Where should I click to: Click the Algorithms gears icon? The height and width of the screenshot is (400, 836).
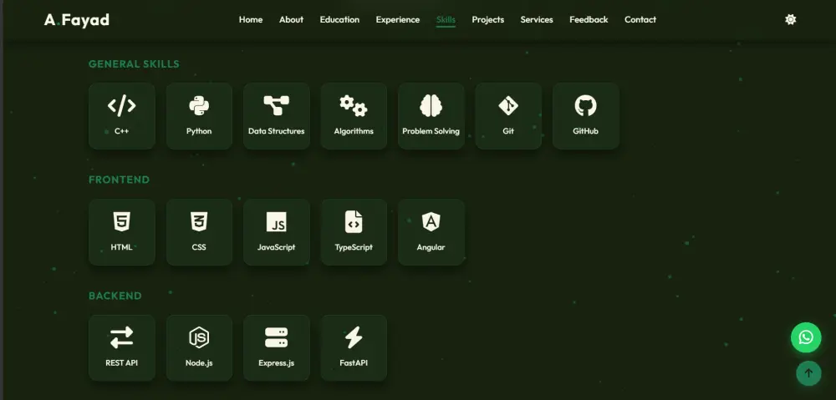coord(354,106)
